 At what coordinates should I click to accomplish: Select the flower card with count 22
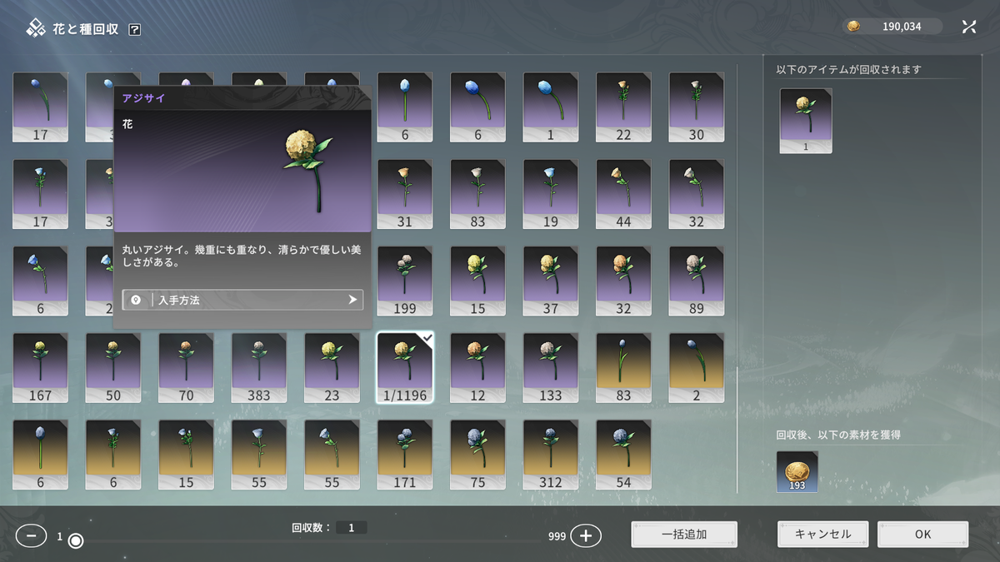[623, 107]
